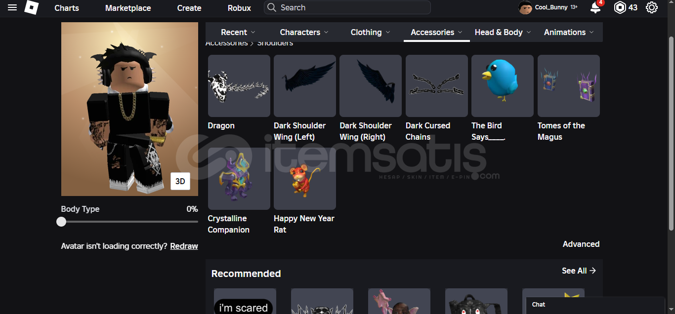Equip the Crystalline Companion
The width and height of the screenshot is (675, 314).
click(x=239, y=179)
